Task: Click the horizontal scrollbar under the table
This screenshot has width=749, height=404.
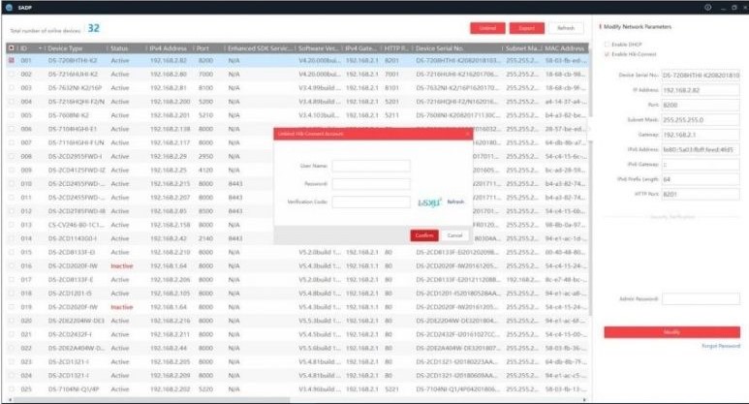Action: pos(151,400)
